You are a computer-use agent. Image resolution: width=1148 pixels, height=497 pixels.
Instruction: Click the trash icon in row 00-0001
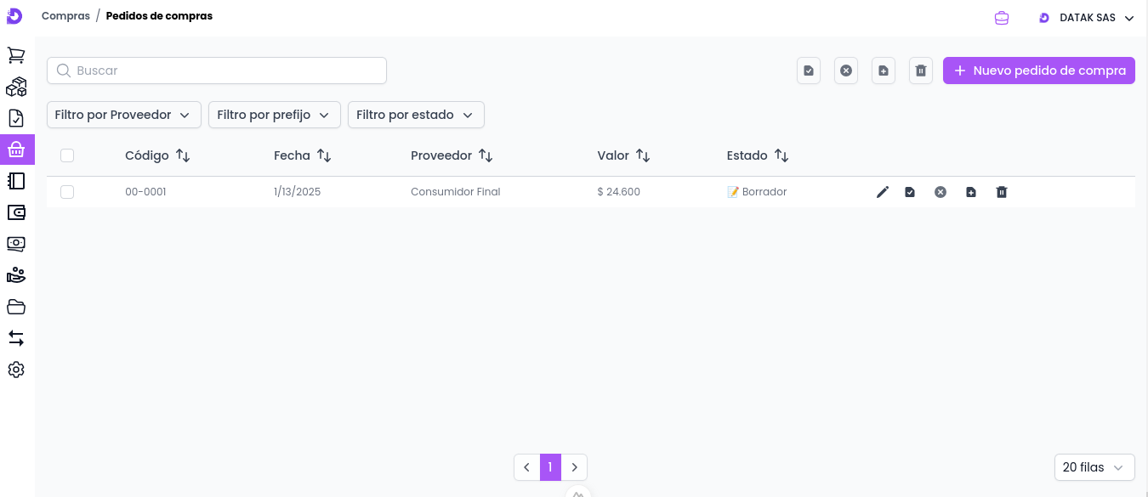(x=1002, y=192)
